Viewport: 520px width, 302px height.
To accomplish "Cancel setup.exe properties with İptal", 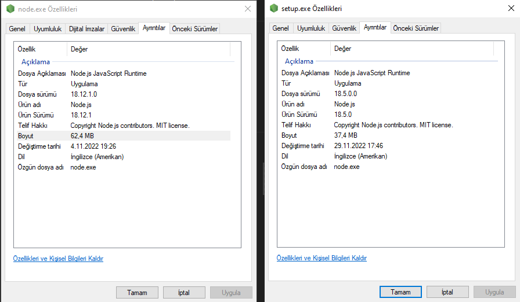I will pos(447,292).
